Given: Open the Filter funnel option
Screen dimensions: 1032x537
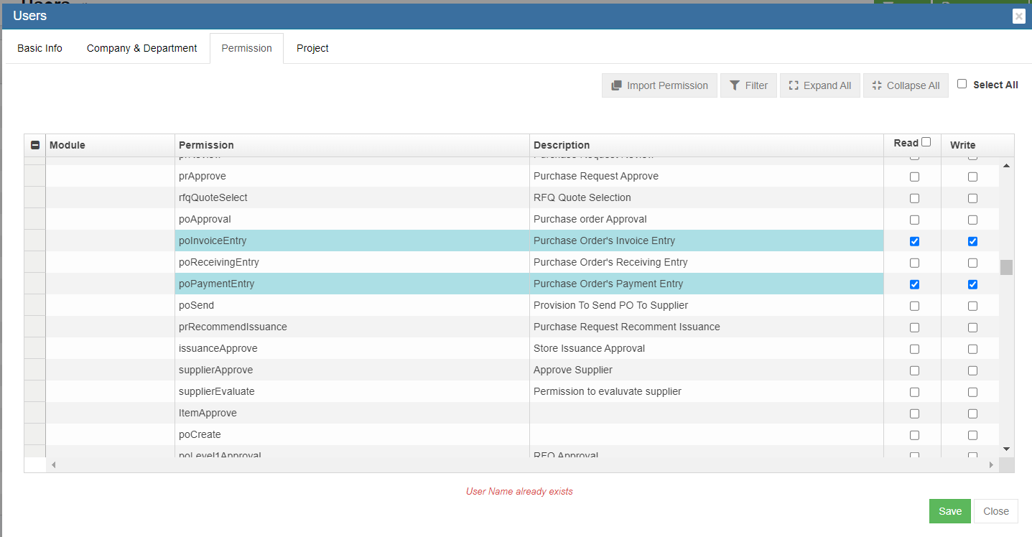Looking at the screenshot, I should click(x=748, y=85).
